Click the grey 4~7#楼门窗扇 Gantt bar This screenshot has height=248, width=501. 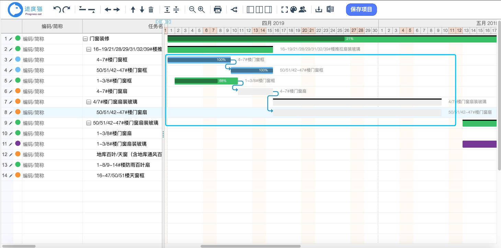[255, 92]
